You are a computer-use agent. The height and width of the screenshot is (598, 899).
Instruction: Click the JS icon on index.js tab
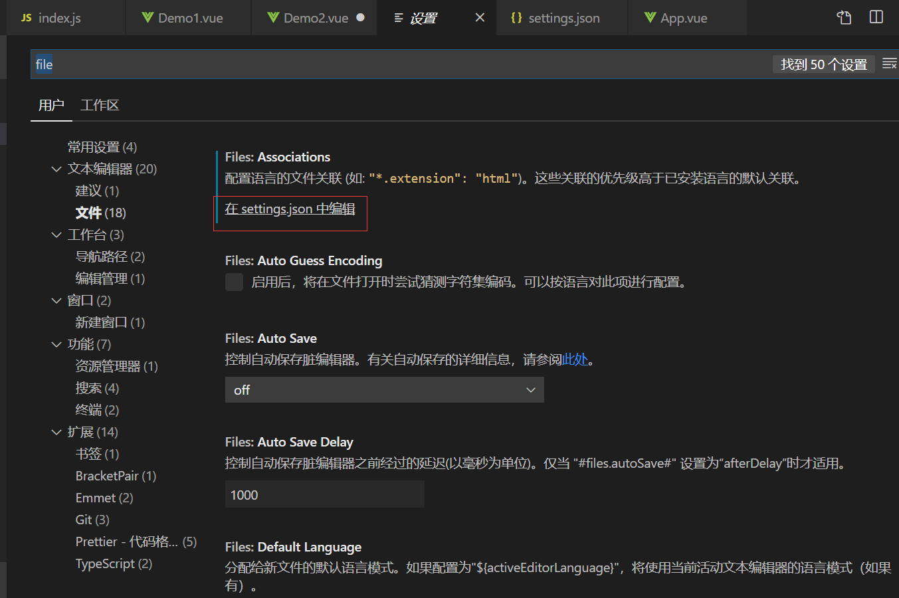26,18
